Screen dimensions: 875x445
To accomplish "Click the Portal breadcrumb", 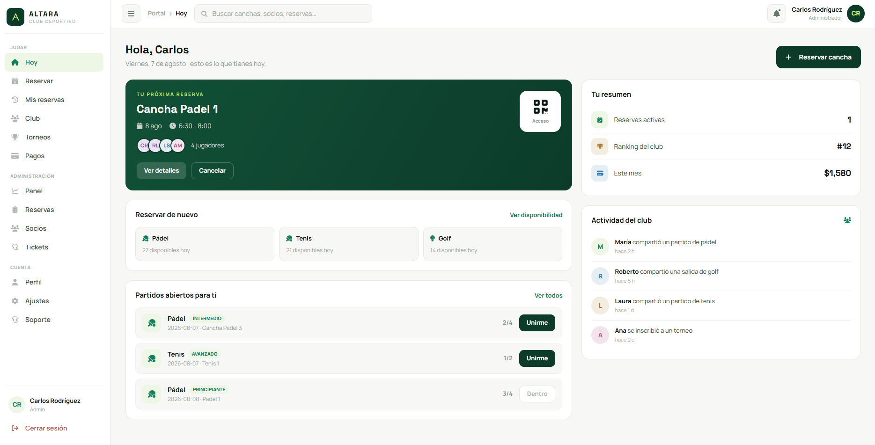I will (156, 14).
